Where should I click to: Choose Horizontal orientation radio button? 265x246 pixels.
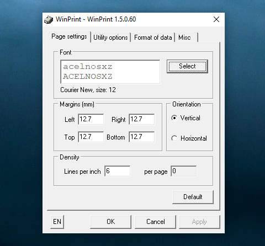(174, 138)
